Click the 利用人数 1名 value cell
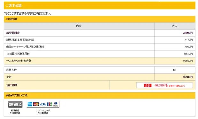 tap(175, 70)
